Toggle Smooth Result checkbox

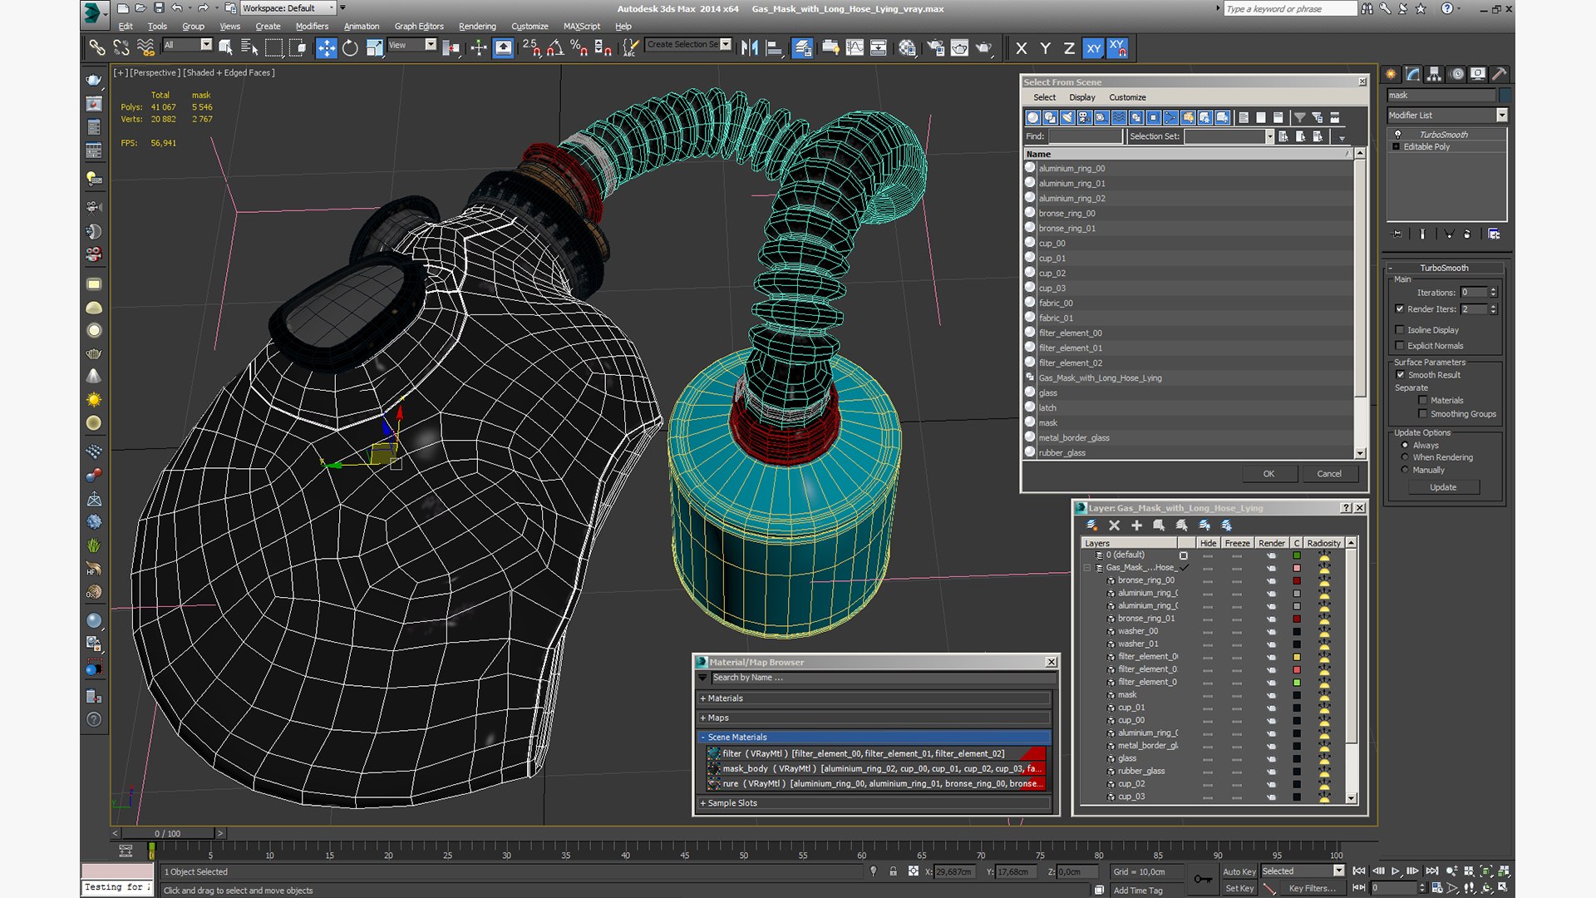coord(1400,375)
